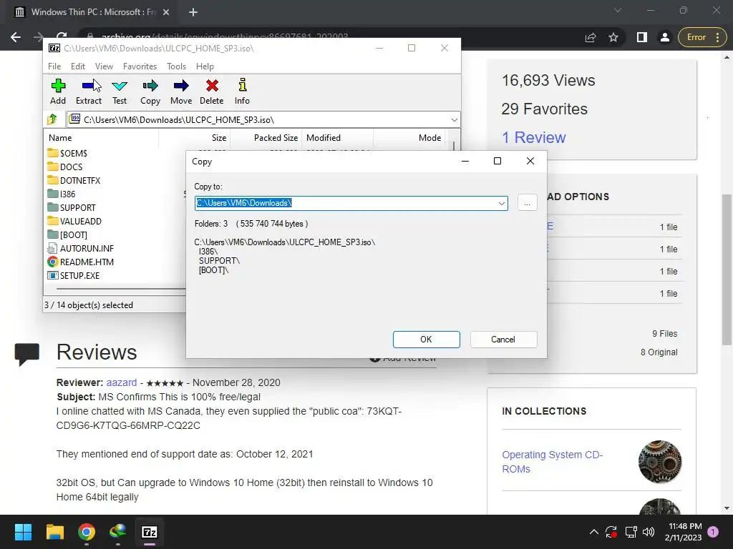
Task: Open the Help menu in 7-Zip
Action: pyautogui.click(x=205, y=66)
